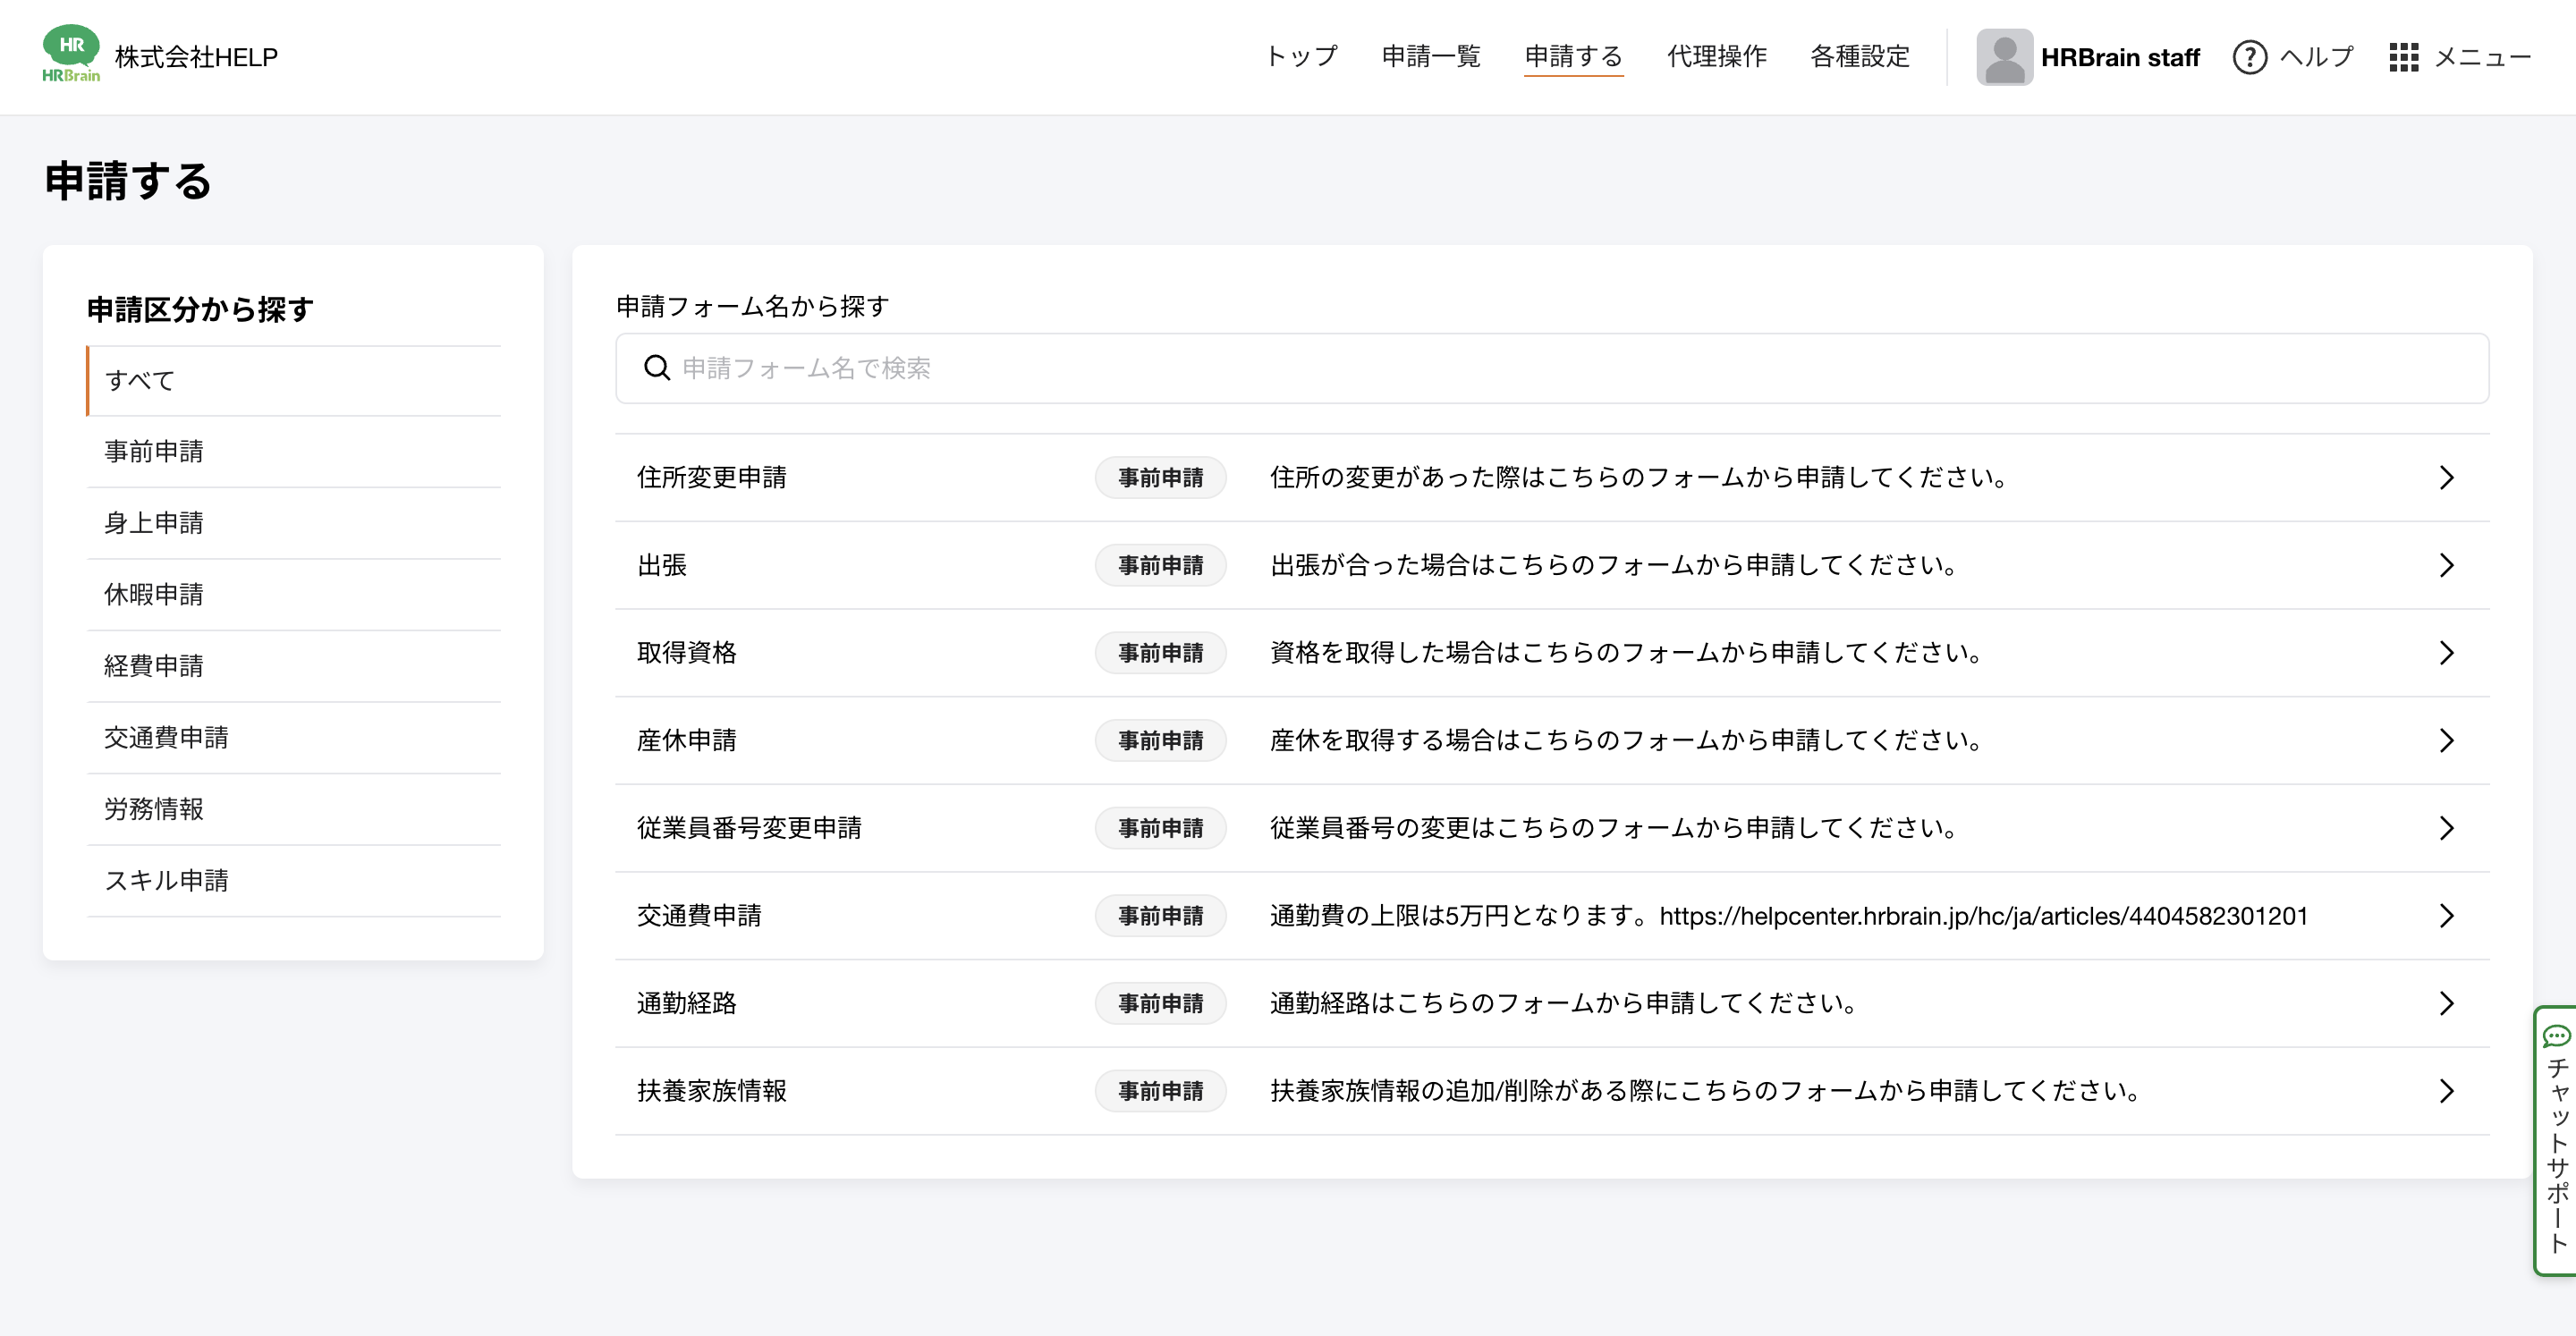
Task: Click the HRBrain staff avatar
Action: tap(2004, 57)
